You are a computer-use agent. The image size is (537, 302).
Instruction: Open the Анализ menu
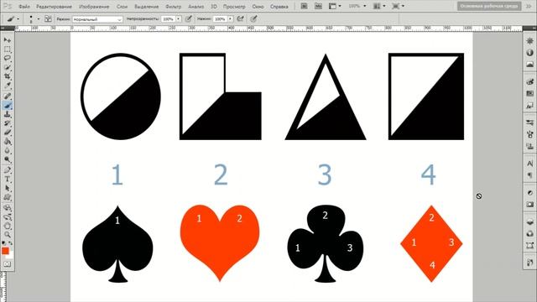[196, 7]
